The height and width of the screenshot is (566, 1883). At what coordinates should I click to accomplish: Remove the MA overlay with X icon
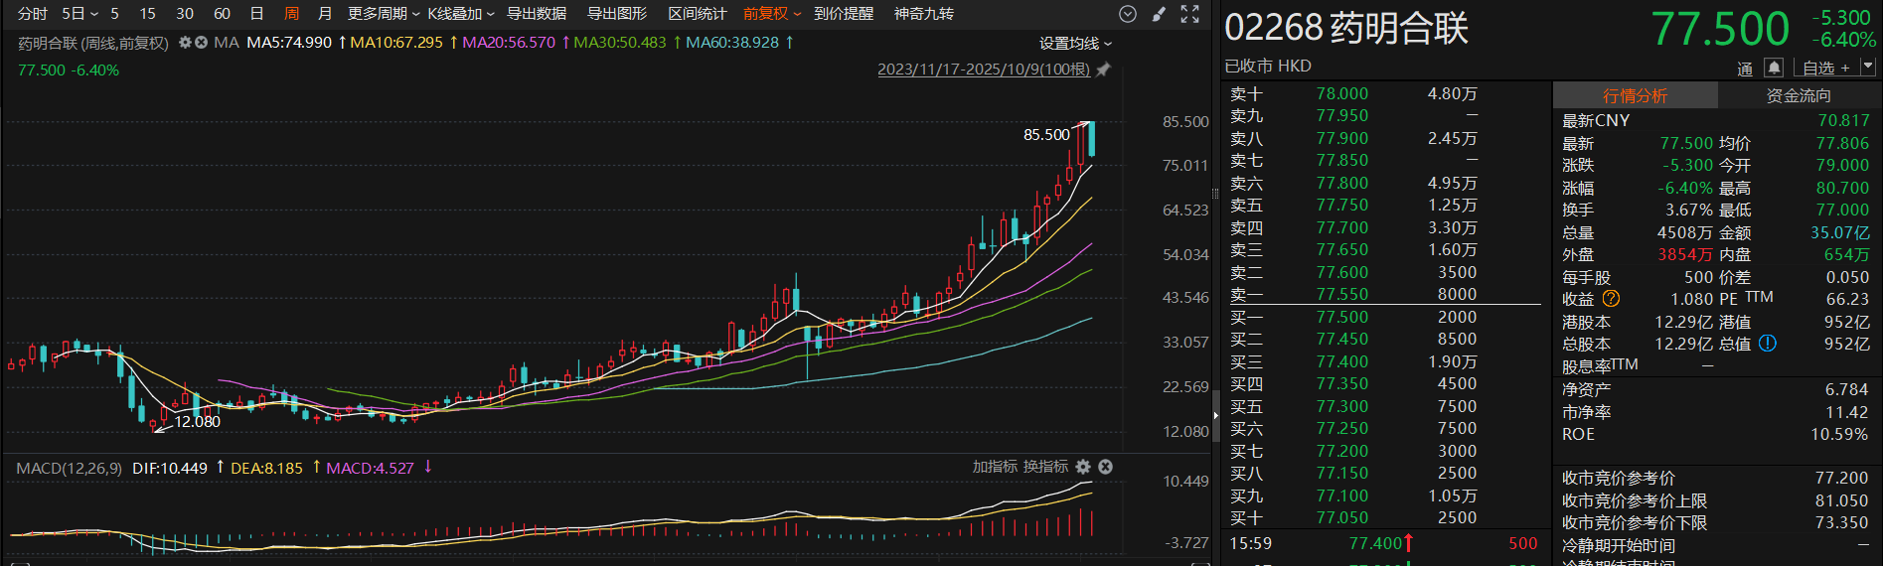click(x=201, y=43)
